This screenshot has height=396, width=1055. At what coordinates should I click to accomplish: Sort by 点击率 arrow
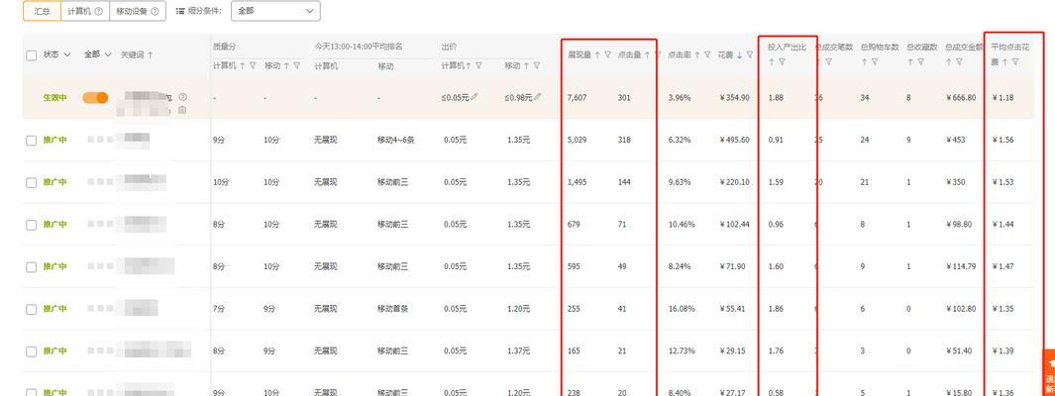(697, 55)
